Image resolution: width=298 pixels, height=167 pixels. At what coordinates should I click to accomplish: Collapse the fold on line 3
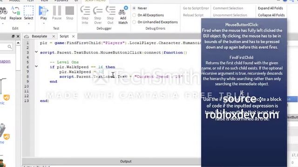(36, 51)
